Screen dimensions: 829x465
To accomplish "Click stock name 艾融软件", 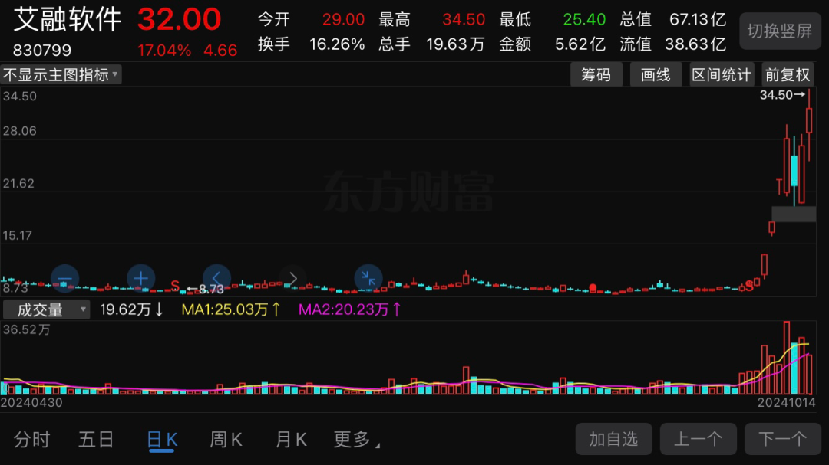I will [x=67, y=19].
